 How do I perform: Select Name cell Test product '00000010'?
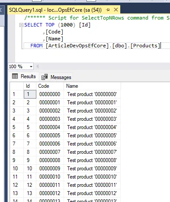[92, 177]
